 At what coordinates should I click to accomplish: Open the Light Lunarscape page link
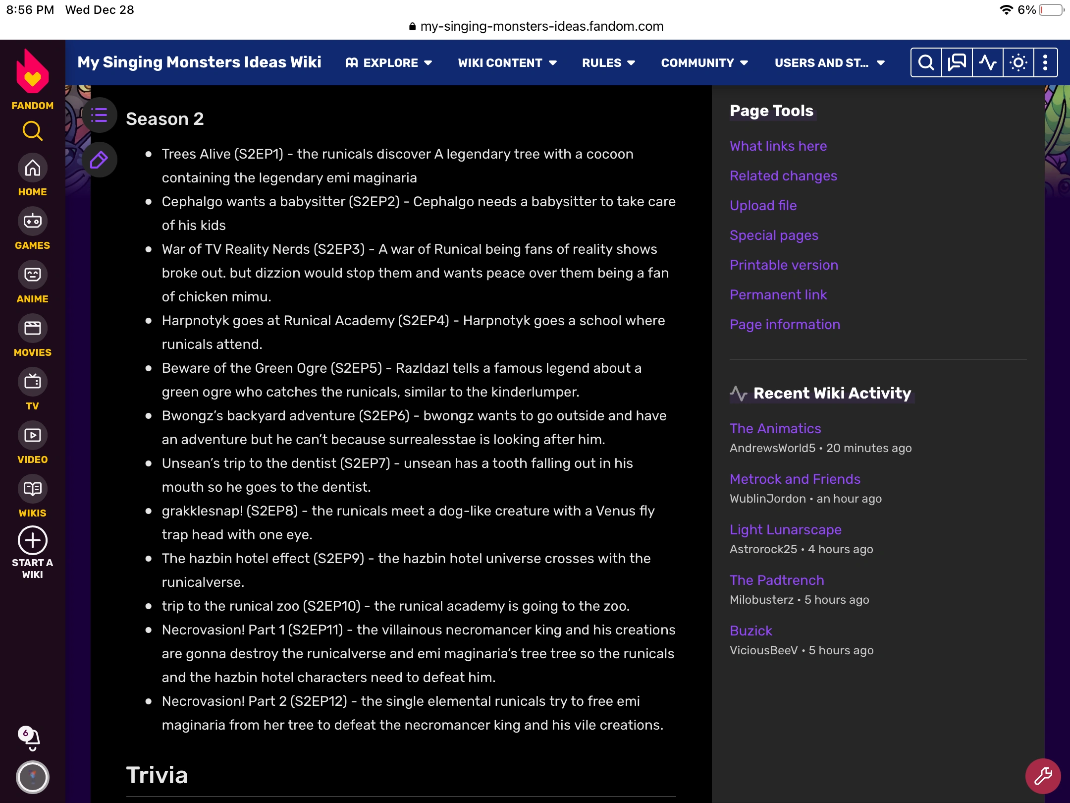coord(785,529)
